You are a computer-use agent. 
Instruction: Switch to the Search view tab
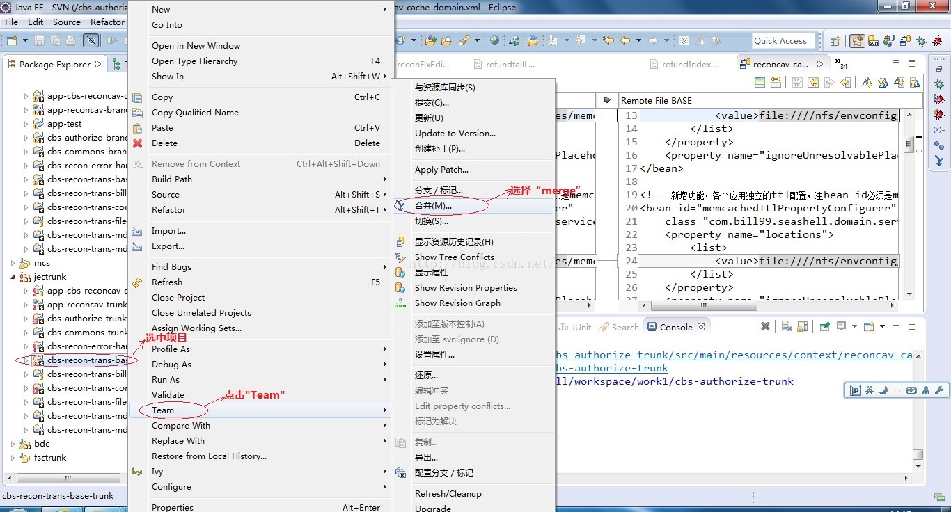pyautogui.click(x=618, y=327)
